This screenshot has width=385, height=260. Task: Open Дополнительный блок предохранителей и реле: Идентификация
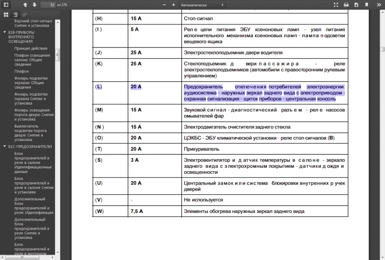[33, 206]
